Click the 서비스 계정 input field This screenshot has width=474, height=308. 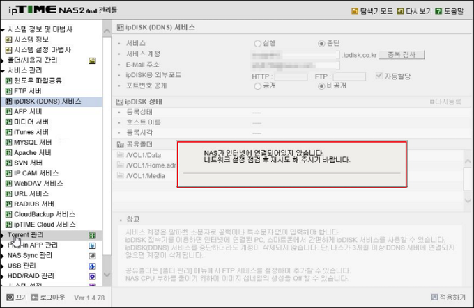(296, 55)
